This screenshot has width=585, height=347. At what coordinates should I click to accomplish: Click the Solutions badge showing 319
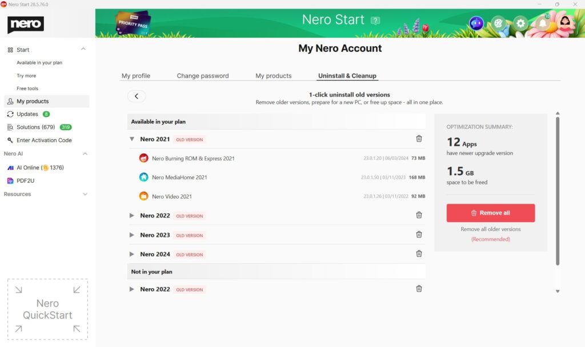66,127
